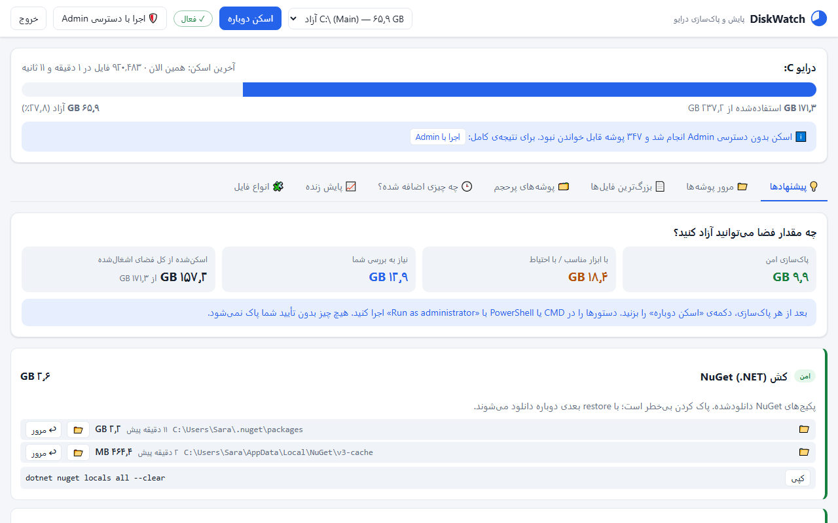The height and width of the screenshot is (523, 838).
Task: Click the path C:\Users\Sara\AppData\Local\NuGet\v3-cache
Action: coord(278,452)
